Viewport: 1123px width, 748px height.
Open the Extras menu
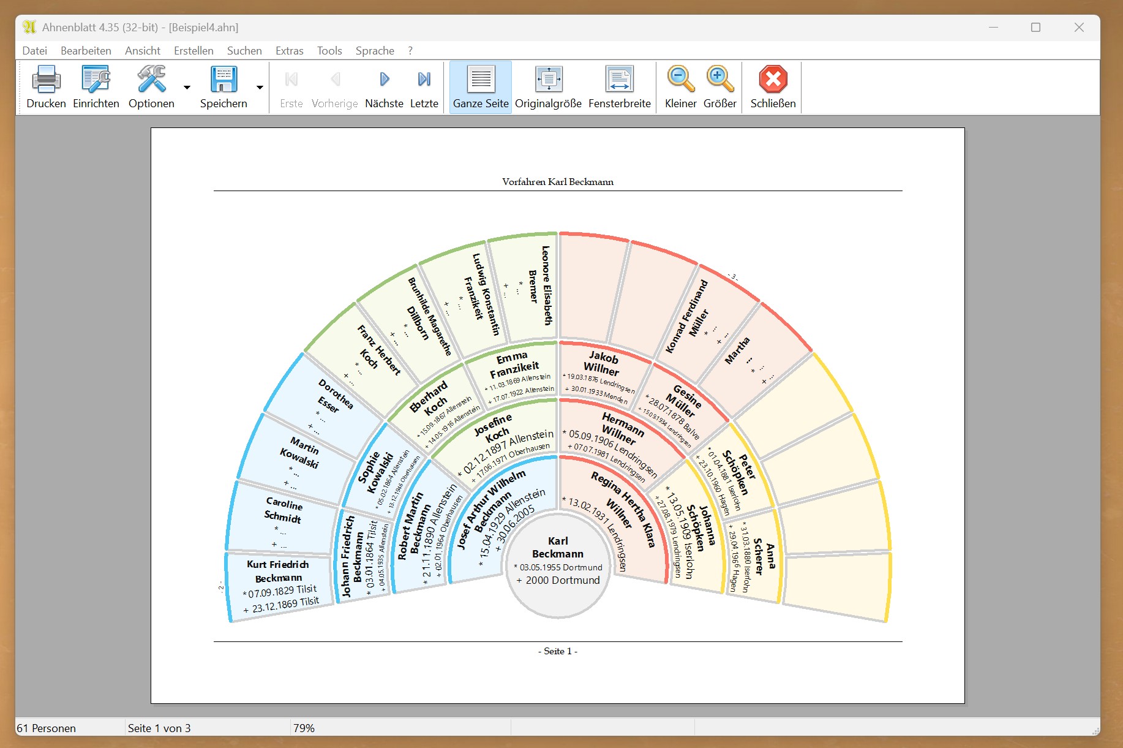click(289, 51)
